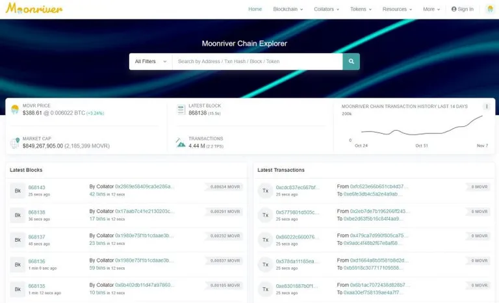Open recipient address 0xb5918c307717109558
This screenshot has height=303, width=499.
point(373,268)
